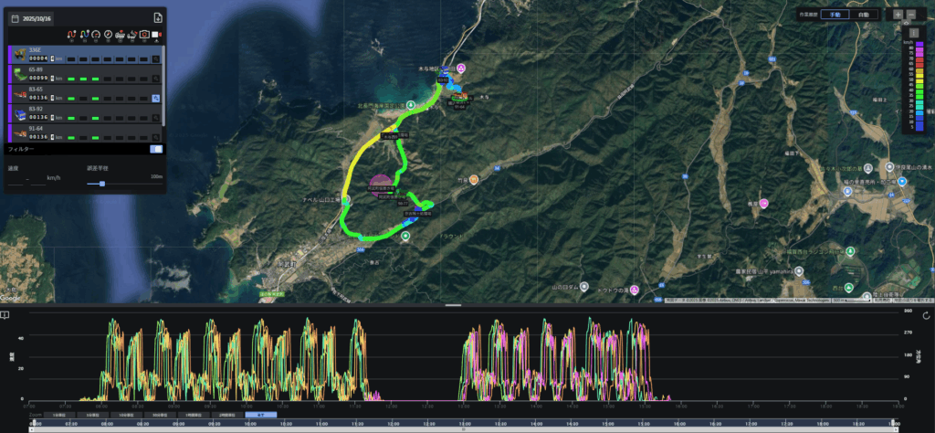Open the 2025/10/16 date picker
This screenshot has width=935, height=433.
[31, 18]
